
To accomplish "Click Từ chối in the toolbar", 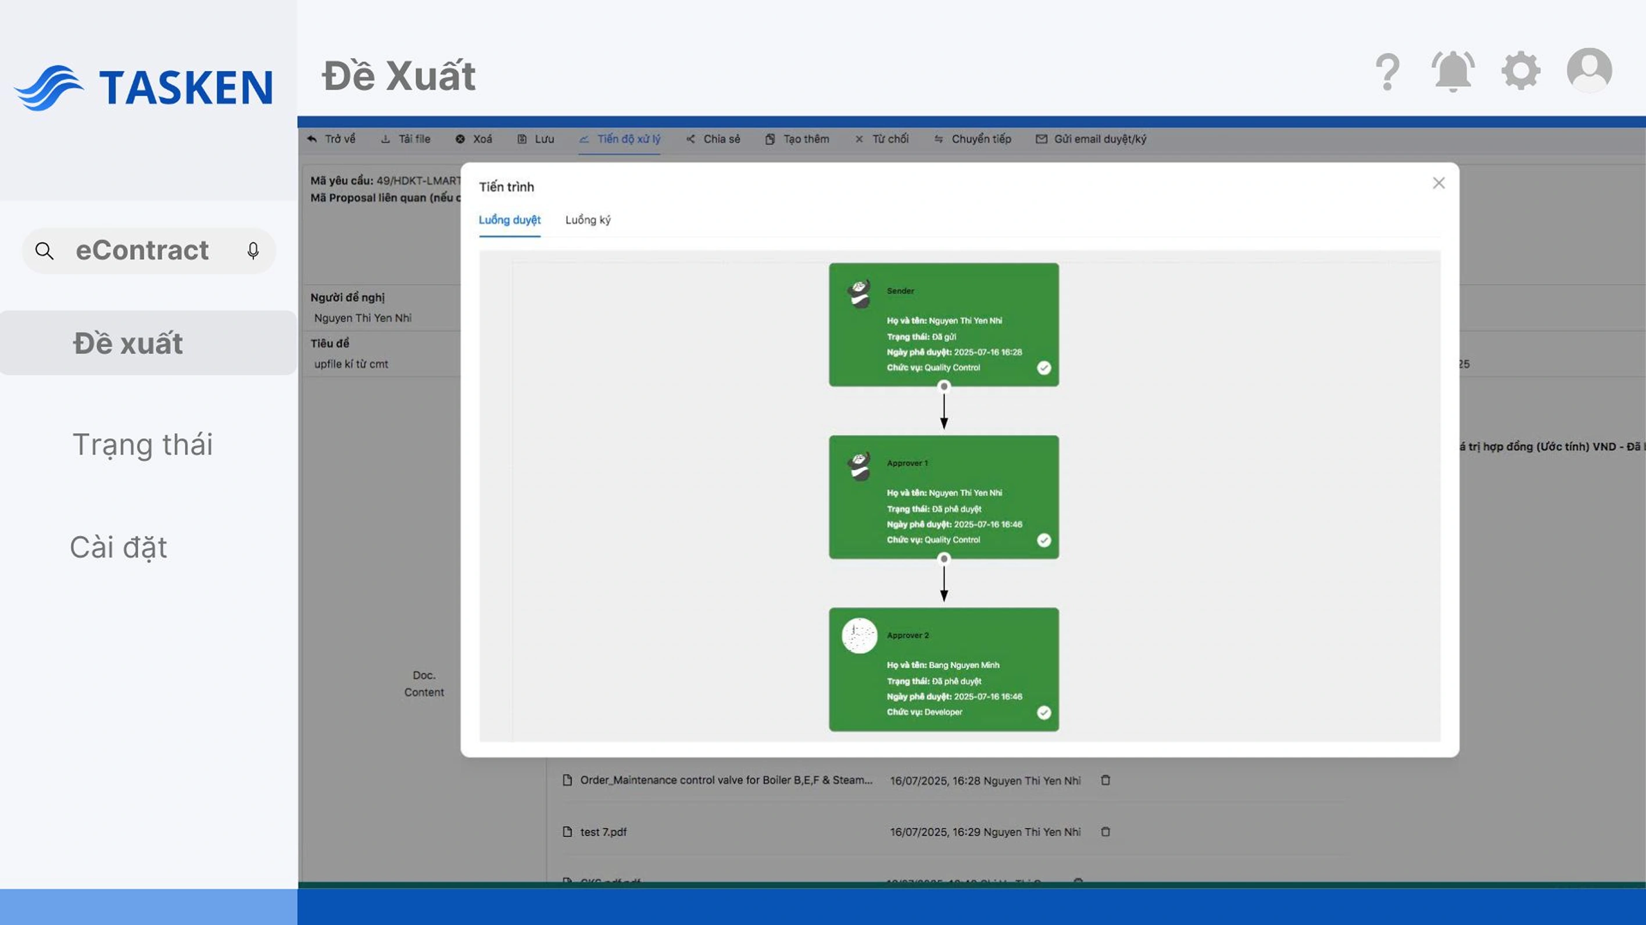I will (x=882, y=139).
